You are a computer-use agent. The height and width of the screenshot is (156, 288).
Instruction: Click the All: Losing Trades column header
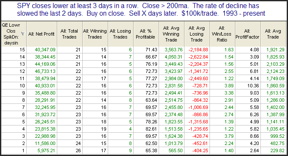tap(120, 34)
